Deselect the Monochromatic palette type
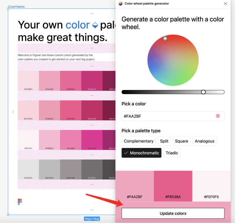Viewport: 235px width, 223px height. pyautogui.click(x=141, y=153)
